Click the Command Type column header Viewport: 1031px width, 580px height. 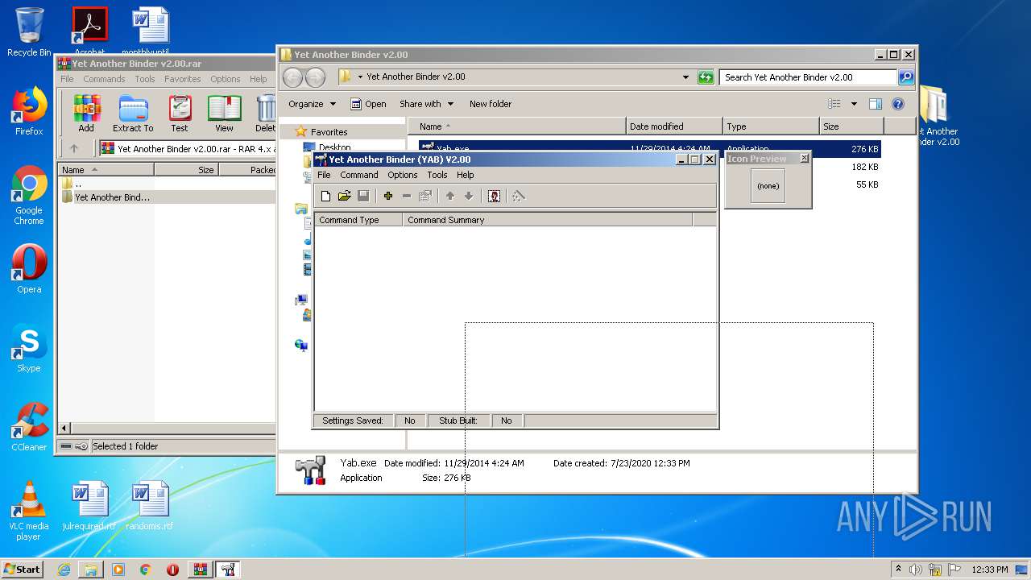[x=358, y=219]
